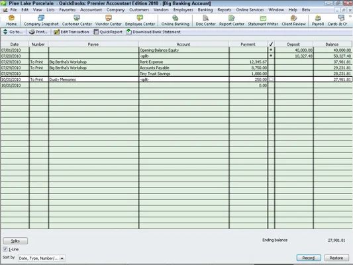The height and width of the screenshot is (265, 353).
Task: Click the cleared checkmark column header
Action: coord(271,44)
